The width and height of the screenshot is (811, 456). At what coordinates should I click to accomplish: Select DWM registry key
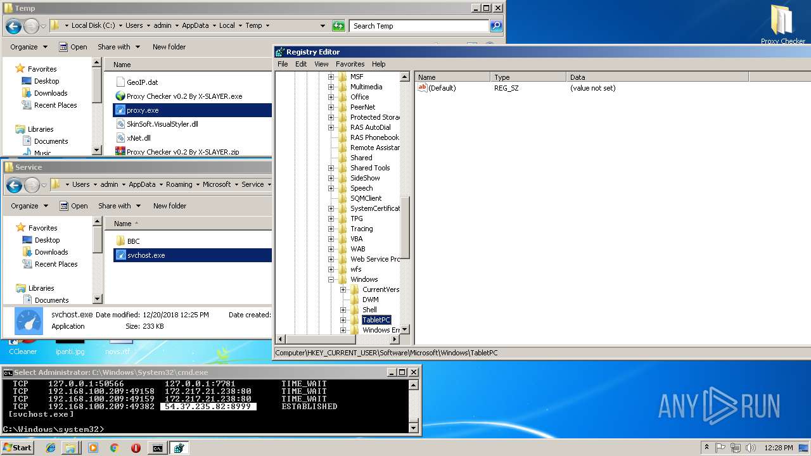tap(371, 300)
